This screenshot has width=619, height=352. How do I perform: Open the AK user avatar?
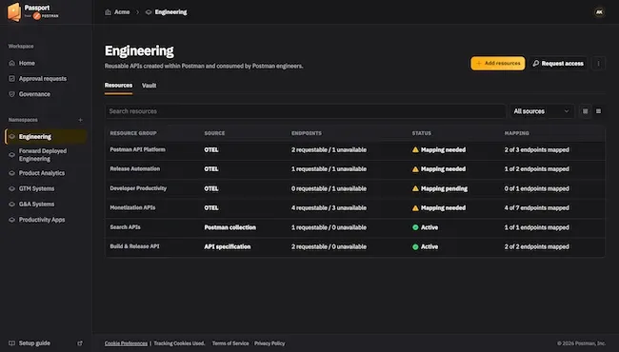[x=599, y=12]
